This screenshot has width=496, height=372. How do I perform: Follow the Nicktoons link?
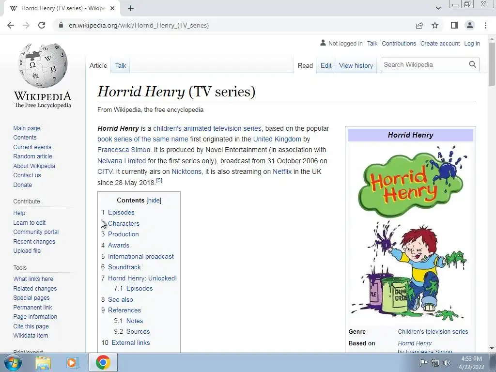click(186, 171)
